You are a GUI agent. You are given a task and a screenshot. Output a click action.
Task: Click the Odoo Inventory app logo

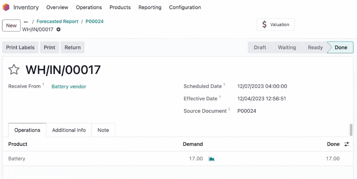(6, 7)
